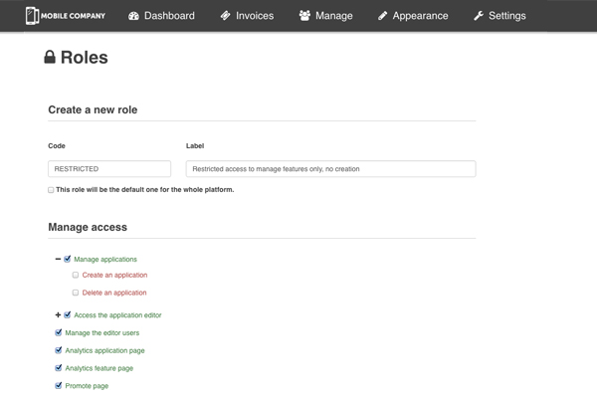The image size is (597, 398).
Task: Click the lock icon beside Roles
Action: (50, 58)
